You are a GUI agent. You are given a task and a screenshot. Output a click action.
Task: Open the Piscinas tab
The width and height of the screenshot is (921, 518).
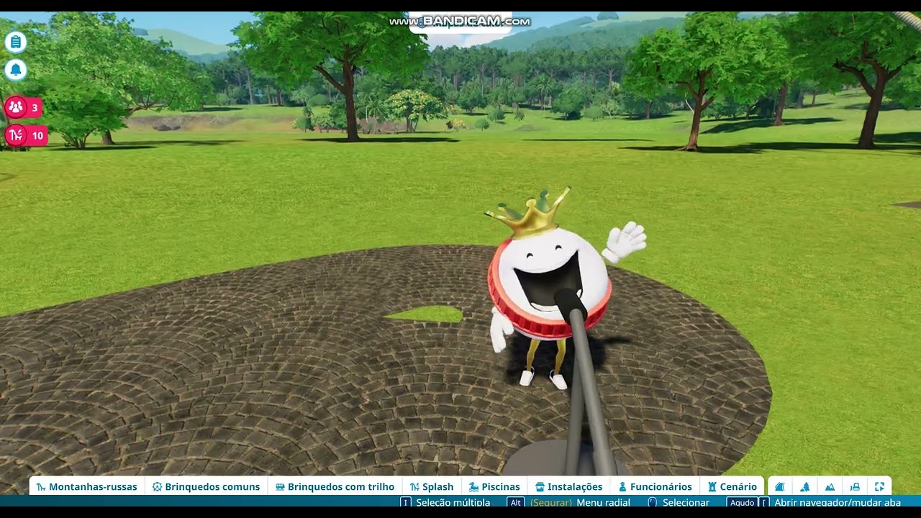[494, 486]
